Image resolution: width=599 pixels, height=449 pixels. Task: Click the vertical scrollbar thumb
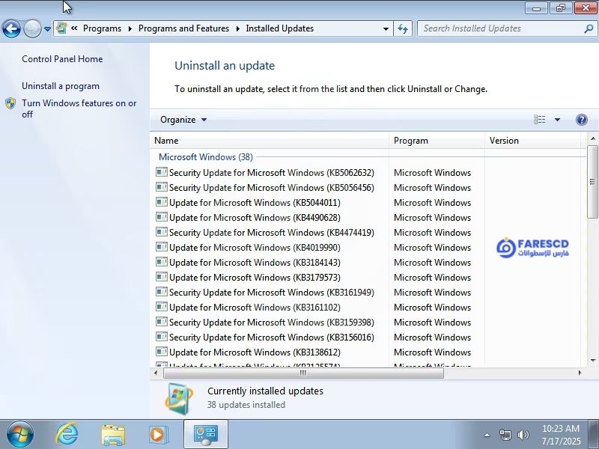pos(593,182)
